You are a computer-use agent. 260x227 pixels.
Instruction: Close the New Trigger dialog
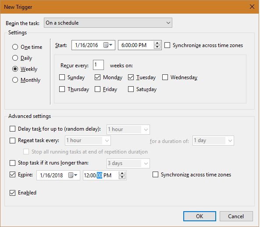click(x=252, y=7)
